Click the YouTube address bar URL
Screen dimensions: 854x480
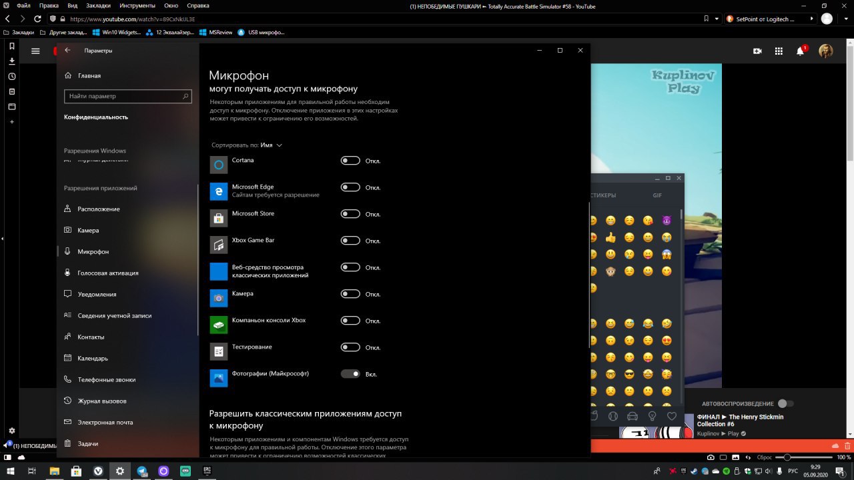[x=132, y=19]
